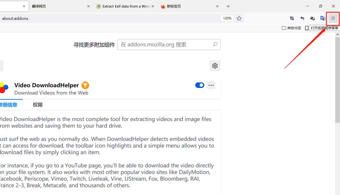Viewport: 340px width, 195px height.
Task: Switch to the 详细信息 tab
Action: click(x=8, y=105)
